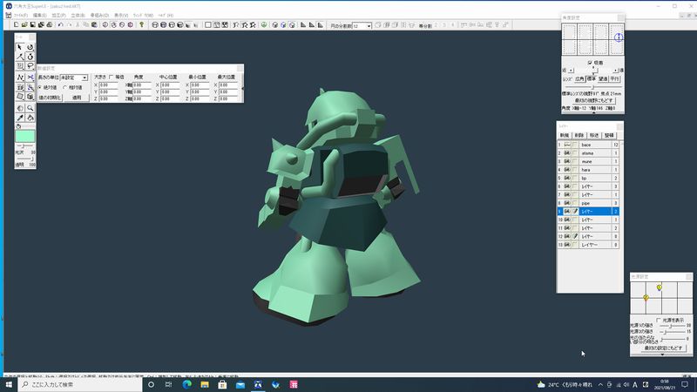The width and height of the screenshot is (697, 392).
Task: Toggle the edit checkbox of the mune layer
Action: click(575, 161)
